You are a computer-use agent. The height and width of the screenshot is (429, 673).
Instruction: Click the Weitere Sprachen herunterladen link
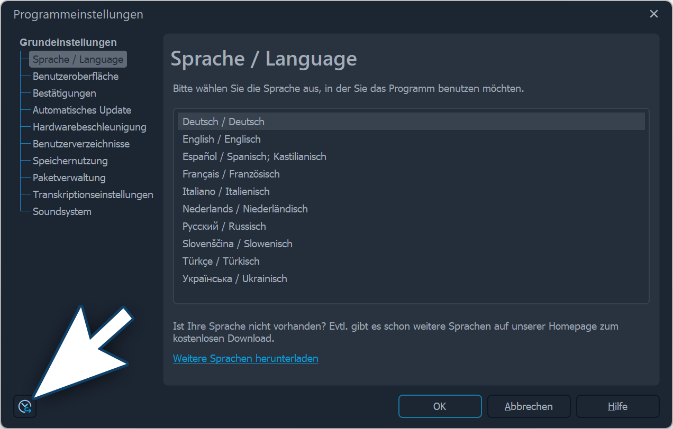245,358
